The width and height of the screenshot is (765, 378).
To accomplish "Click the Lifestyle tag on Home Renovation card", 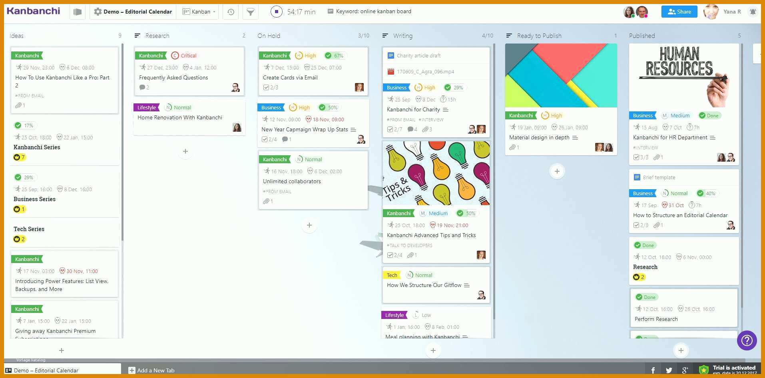I will click(147, 108).
